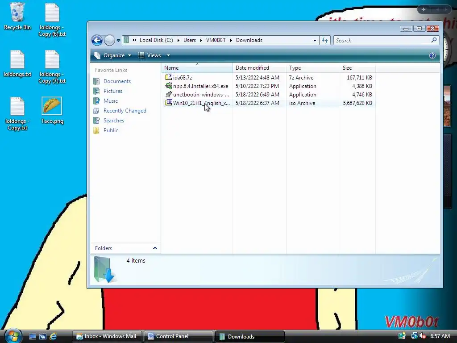457x343 pixels.
Task: Sort by the Name column header
Action: click(x=197, y=68)
